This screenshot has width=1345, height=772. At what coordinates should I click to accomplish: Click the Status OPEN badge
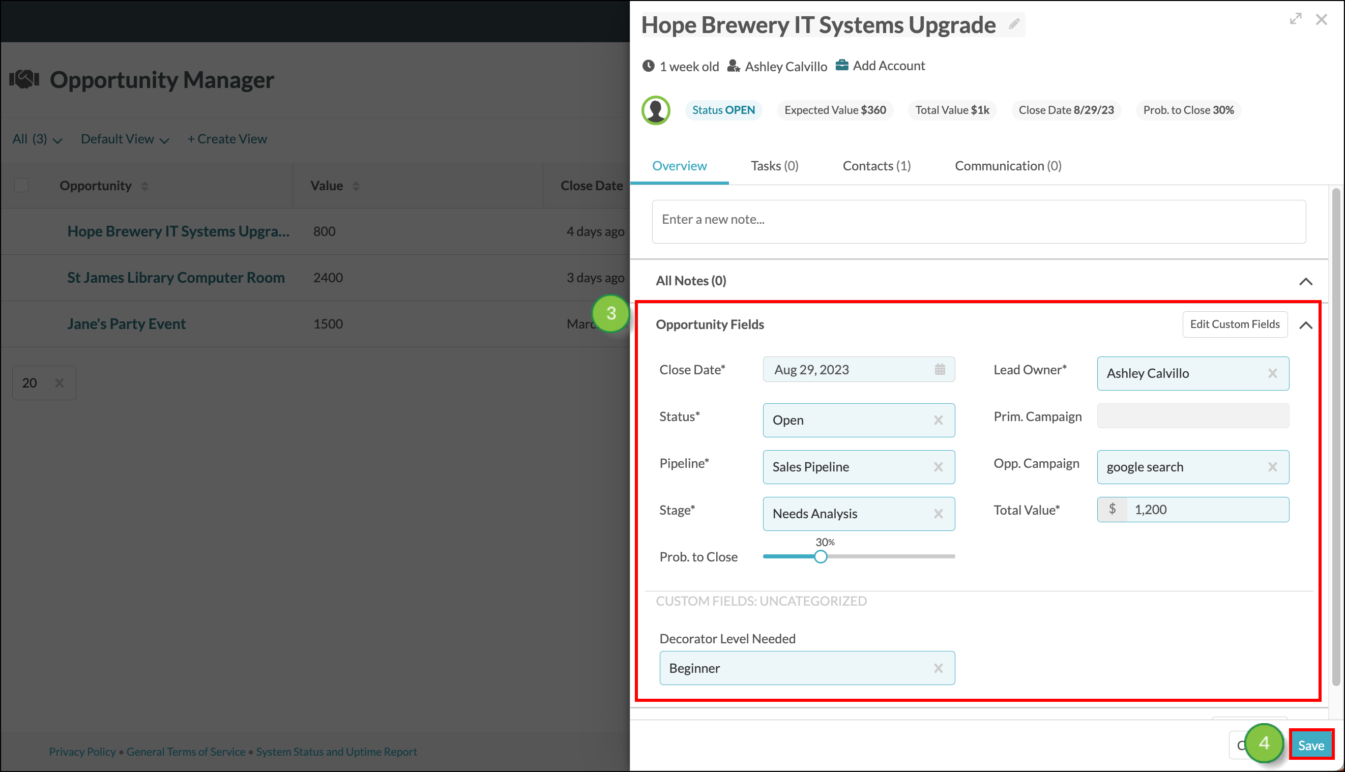723,110
